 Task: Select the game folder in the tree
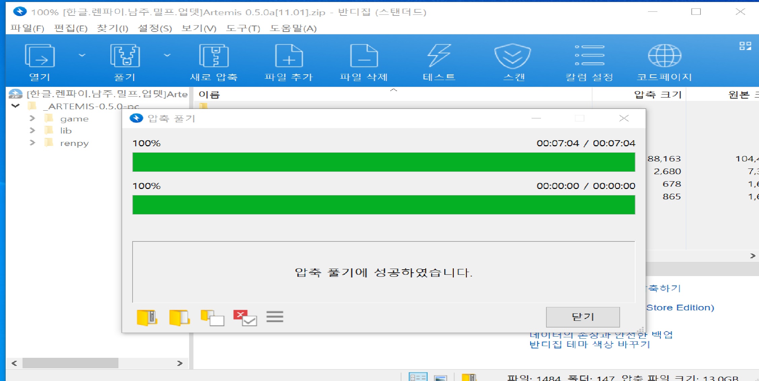pos(74,119)
